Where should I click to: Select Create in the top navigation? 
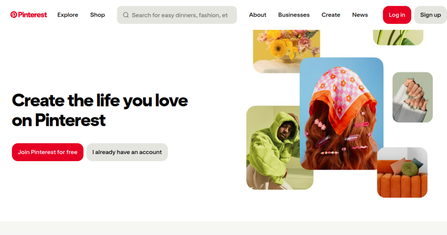point(331,15)
